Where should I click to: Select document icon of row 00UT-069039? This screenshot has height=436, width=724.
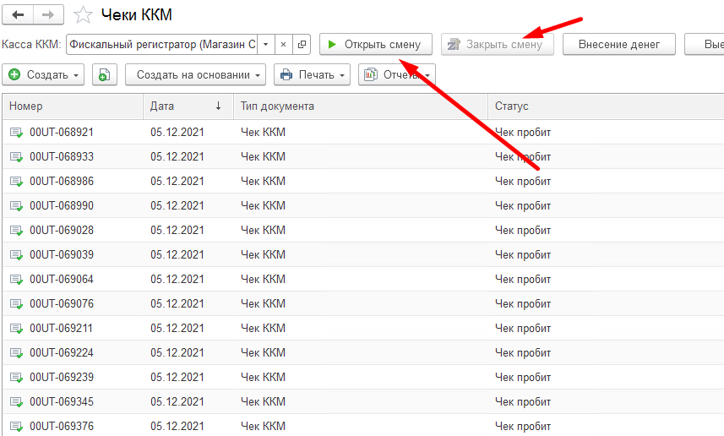click(16, 255)
